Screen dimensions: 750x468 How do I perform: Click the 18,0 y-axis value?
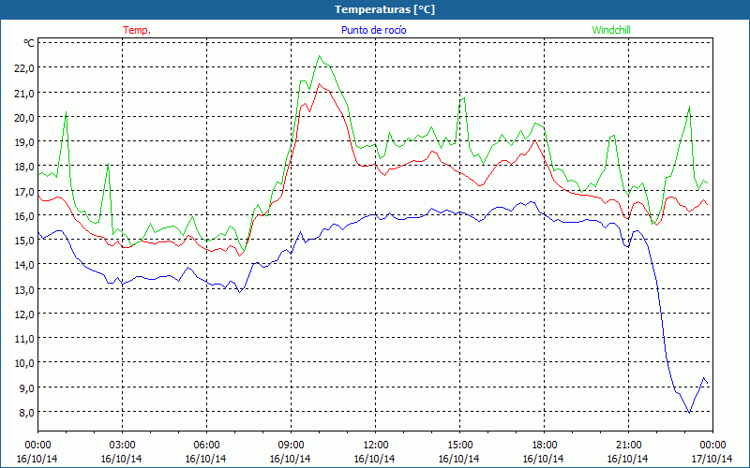[24, 167]
